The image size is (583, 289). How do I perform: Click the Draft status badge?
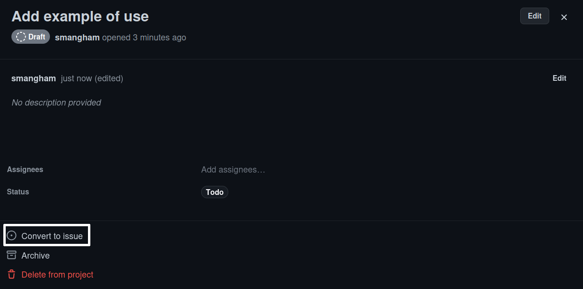click(x=30, y=36)
